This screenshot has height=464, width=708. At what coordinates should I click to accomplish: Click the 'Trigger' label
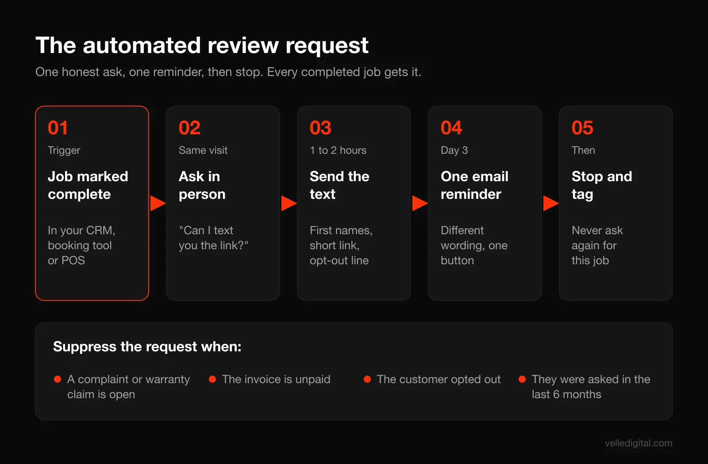click(64, 150)
